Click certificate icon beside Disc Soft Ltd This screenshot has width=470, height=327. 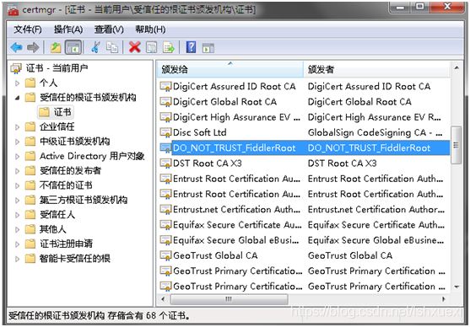point(165,132)
